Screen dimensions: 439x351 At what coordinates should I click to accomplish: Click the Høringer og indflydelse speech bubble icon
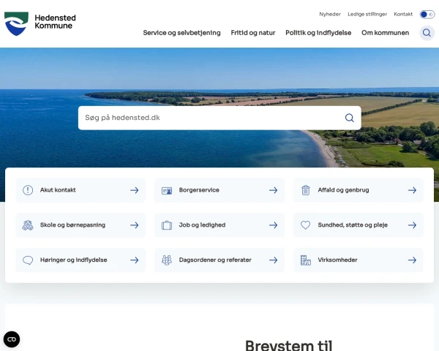coord(28,260)
